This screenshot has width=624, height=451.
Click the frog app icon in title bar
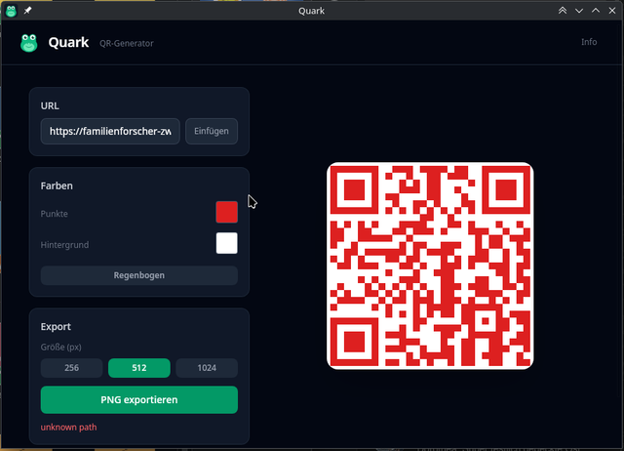point(11,11)
